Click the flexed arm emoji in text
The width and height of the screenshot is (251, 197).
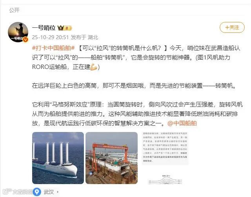point(94,67)
